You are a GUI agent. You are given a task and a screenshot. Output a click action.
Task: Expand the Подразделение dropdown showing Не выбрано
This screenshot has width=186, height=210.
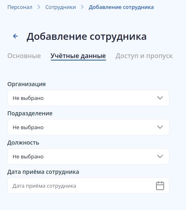(88, 127)
